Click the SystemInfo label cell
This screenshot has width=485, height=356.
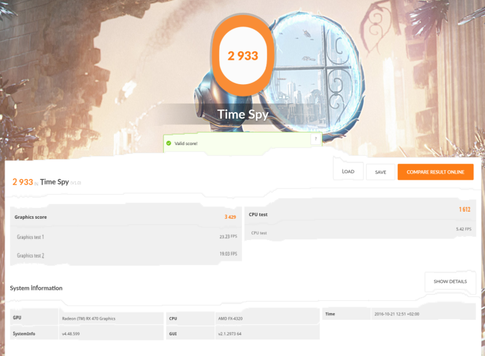pos(34,333)
